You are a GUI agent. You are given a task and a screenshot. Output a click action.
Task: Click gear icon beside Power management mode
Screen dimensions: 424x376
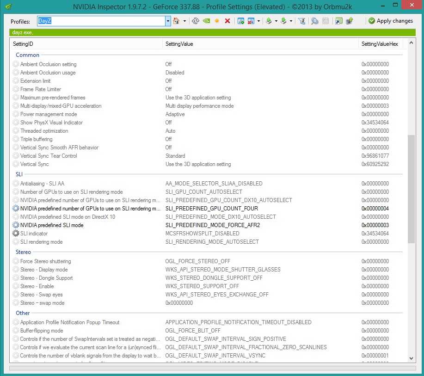16,114
